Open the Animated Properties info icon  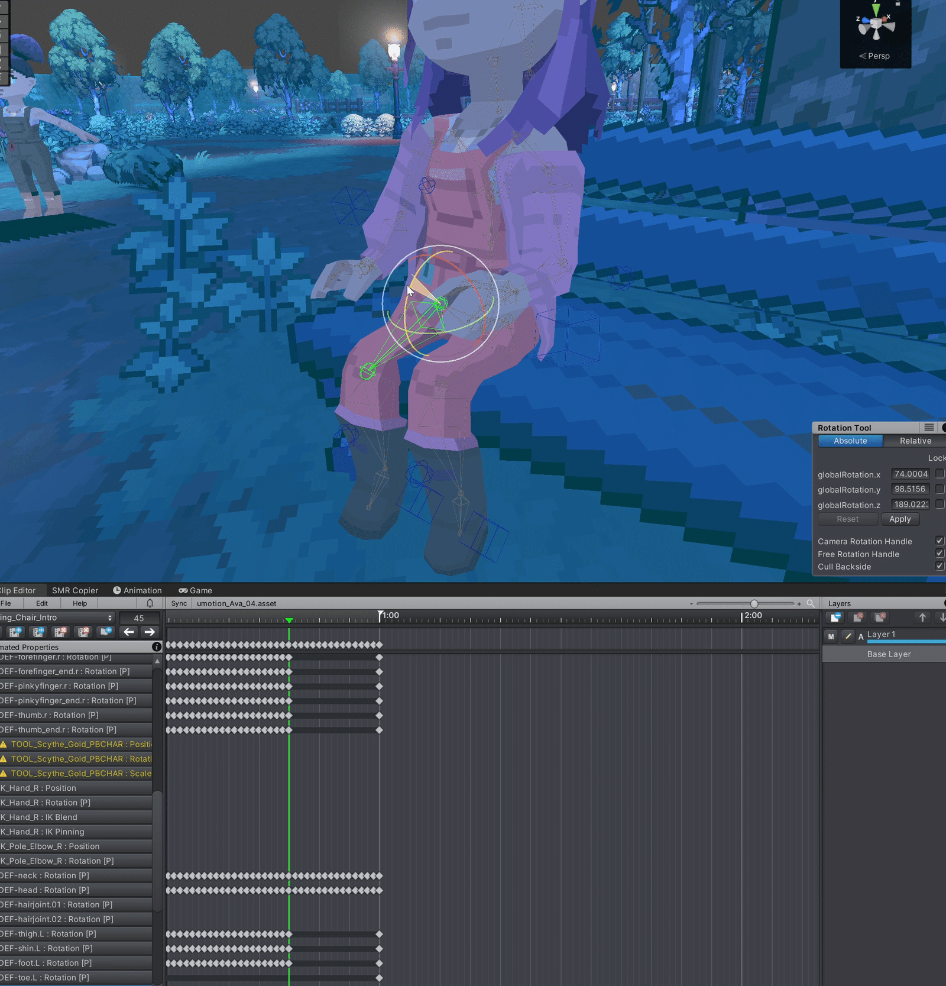pos(157,647)
